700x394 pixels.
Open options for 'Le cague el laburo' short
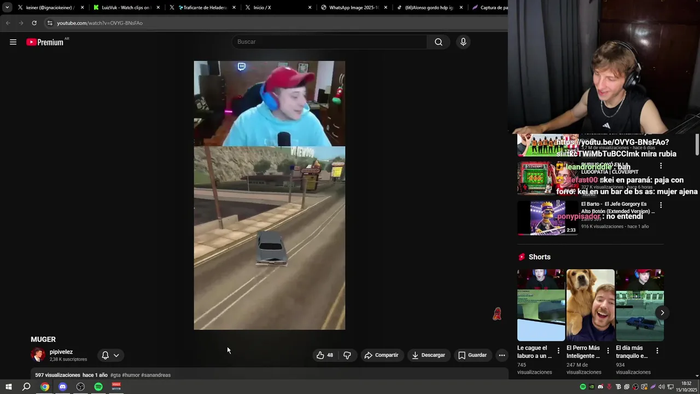558,351
